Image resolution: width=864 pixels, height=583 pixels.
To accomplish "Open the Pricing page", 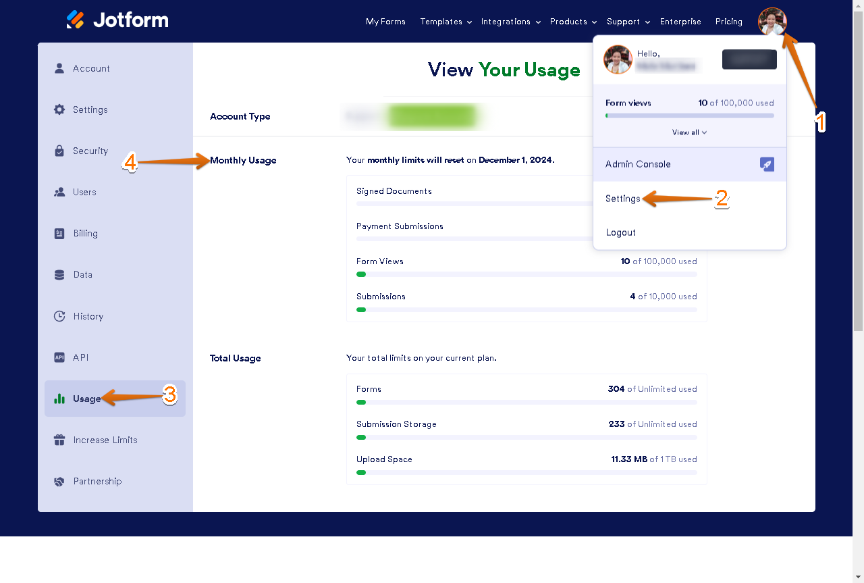I will point(729,22).
